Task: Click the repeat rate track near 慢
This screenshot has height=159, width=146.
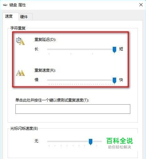Action: coord(54,80)
